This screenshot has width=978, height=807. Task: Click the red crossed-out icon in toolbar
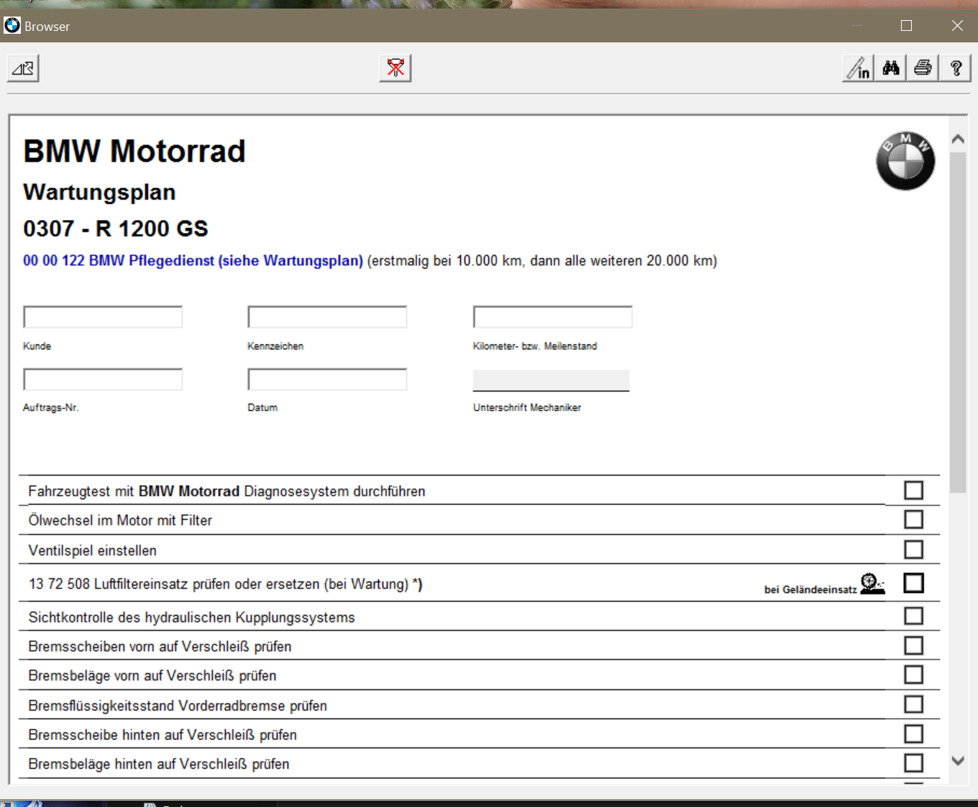(x=395, y=68)
